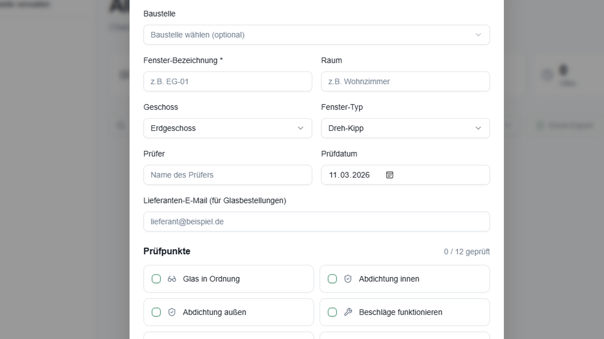
Task: Select the Prüfdatum date field 11.03.2026
Action: [x=405, y=175]
